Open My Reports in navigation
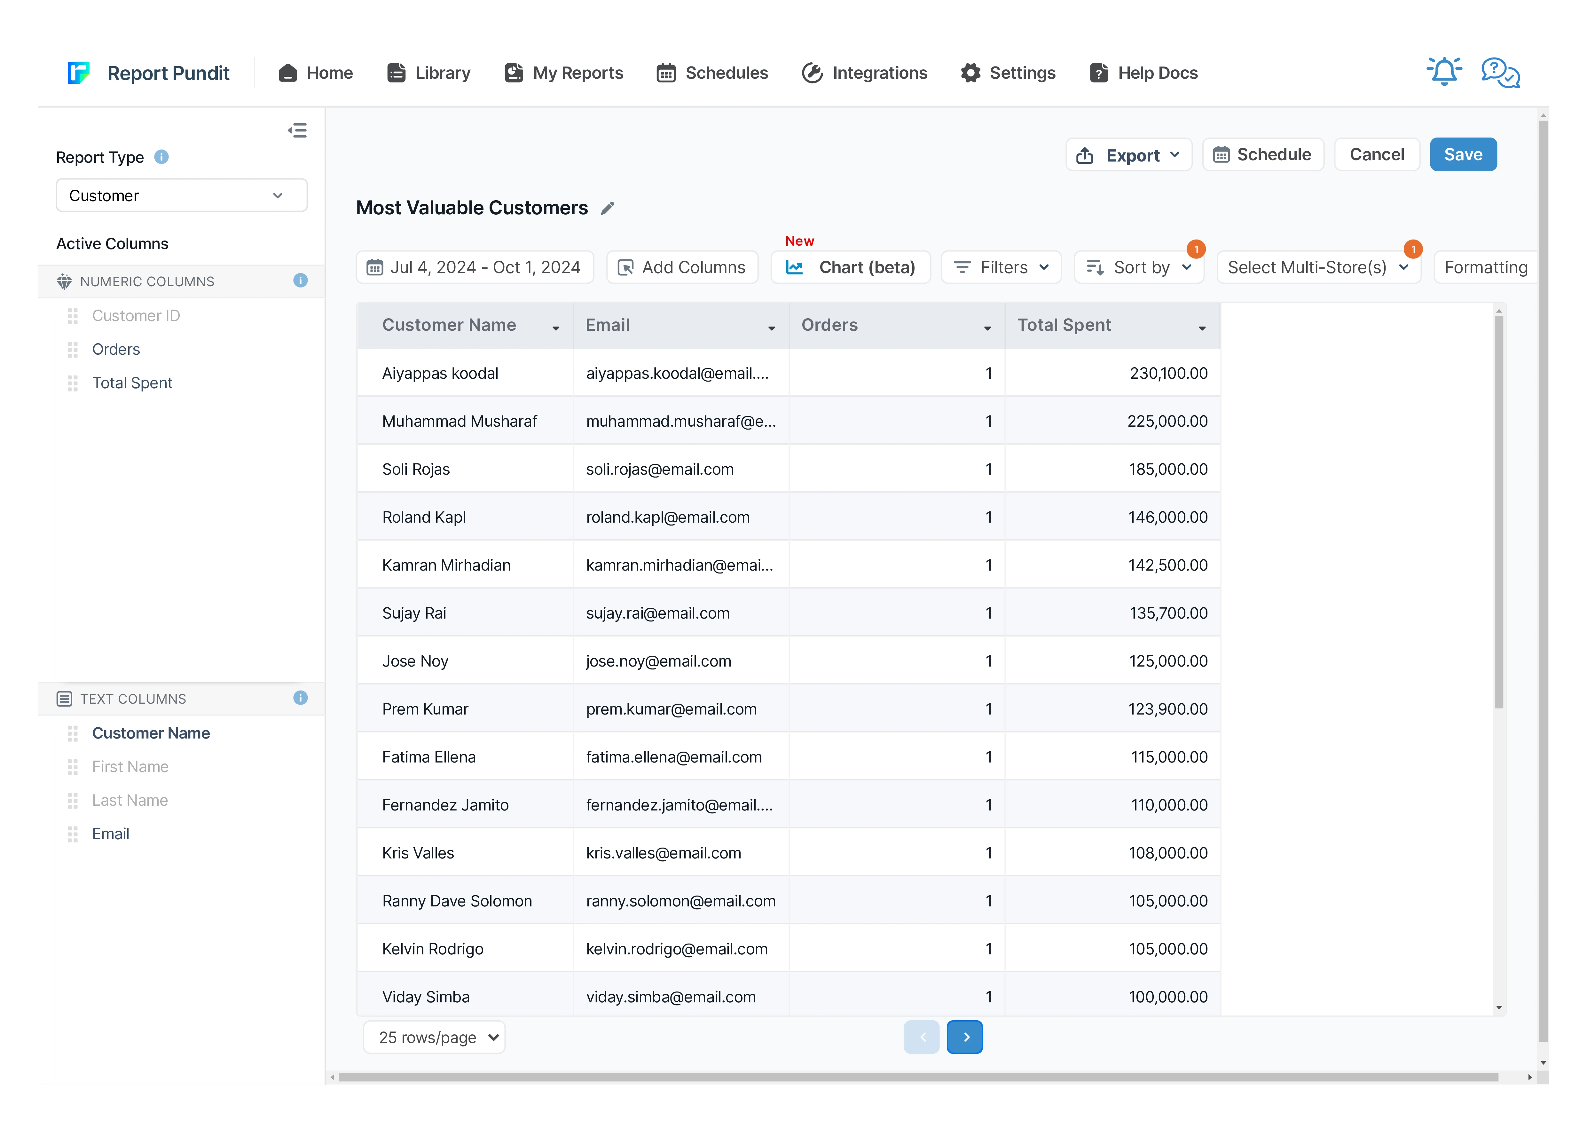This screenshot has height=1122, width=1587. coord(564,73)
